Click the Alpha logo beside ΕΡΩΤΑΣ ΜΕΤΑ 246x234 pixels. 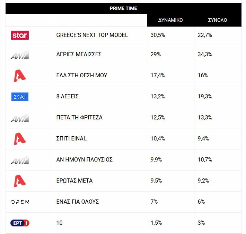pos(20,181)
